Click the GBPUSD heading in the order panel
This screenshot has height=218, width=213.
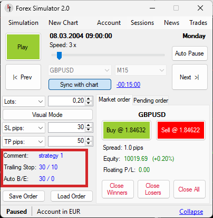[x=152, y=115]
